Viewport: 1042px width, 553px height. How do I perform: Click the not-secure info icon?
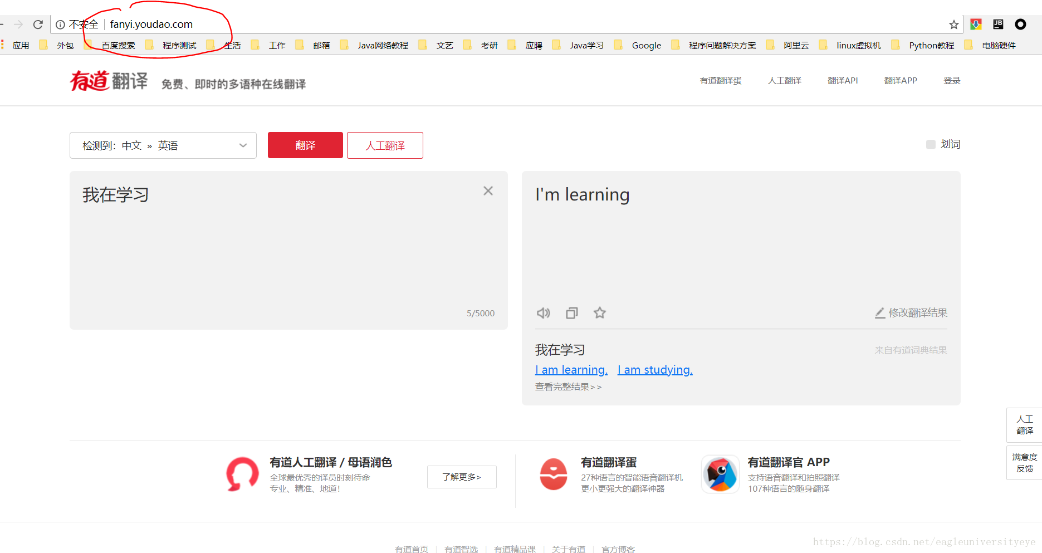tap(60, 25)
